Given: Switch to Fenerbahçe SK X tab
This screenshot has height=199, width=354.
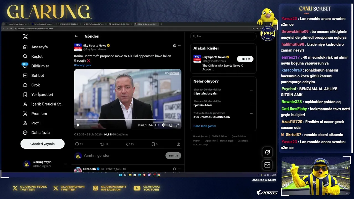Looking at the screenshot, I should [x=95, y=24].
